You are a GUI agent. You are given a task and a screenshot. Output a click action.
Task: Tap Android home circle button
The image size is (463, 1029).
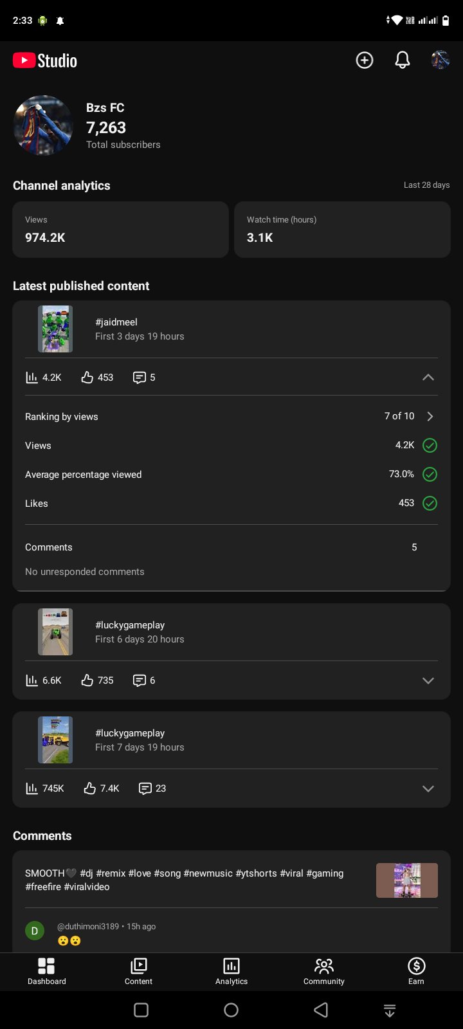[x=232, y=1010]
